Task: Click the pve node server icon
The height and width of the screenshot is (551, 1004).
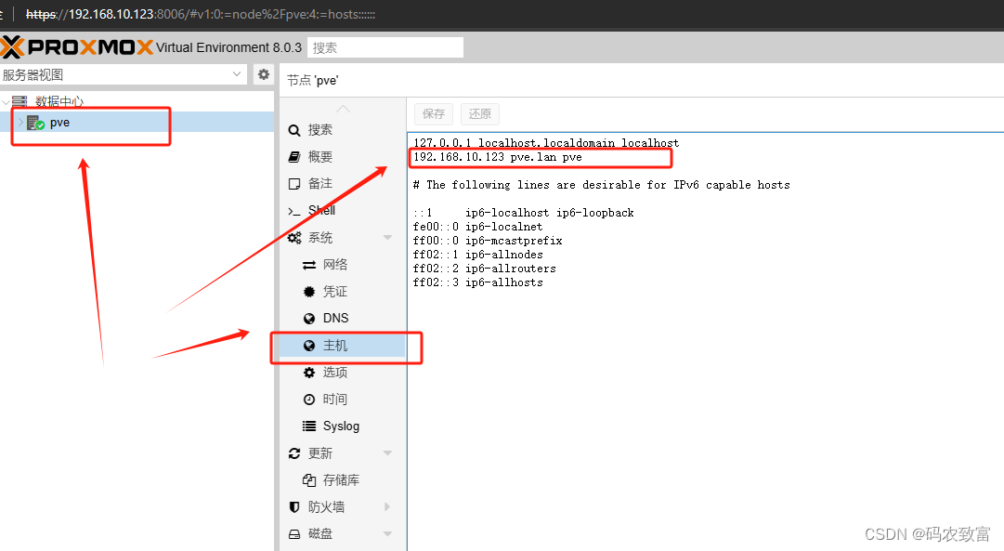Action: pyautogui.click(x=35, y=123)
